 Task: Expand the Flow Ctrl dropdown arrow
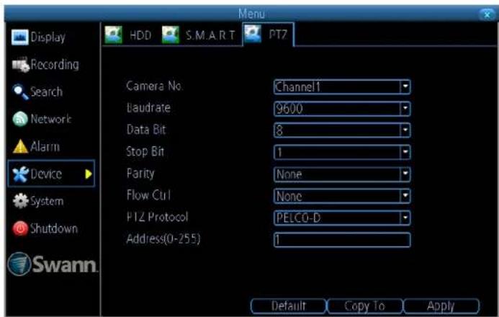tap(405, 196)
